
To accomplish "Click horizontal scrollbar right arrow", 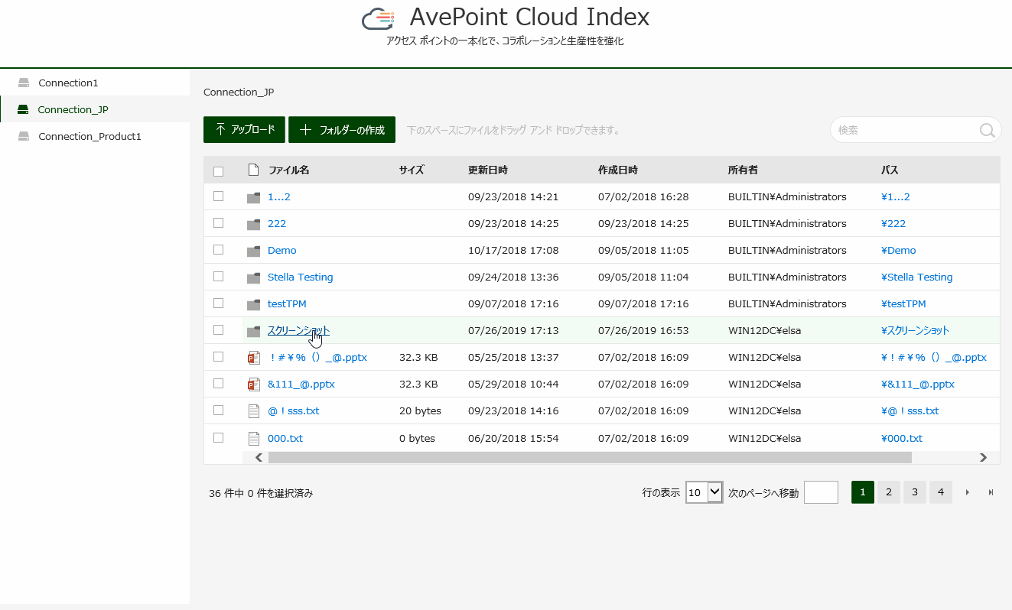I will 984,457.
